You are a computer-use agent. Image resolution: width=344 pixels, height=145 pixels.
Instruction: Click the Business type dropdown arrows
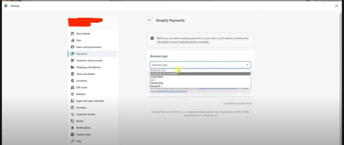(247, 65)
